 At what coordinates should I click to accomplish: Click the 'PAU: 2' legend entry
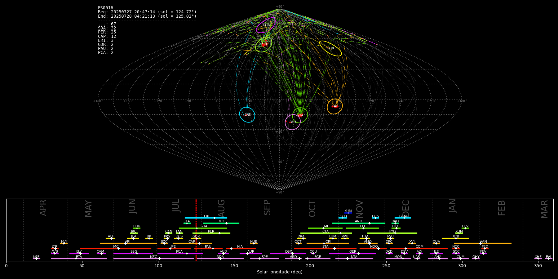pos(106,49)
